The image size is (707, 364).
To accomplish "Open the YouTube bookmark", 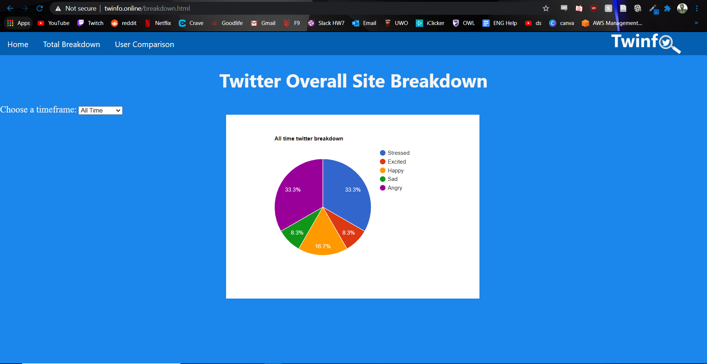I will tap(53, 23).
